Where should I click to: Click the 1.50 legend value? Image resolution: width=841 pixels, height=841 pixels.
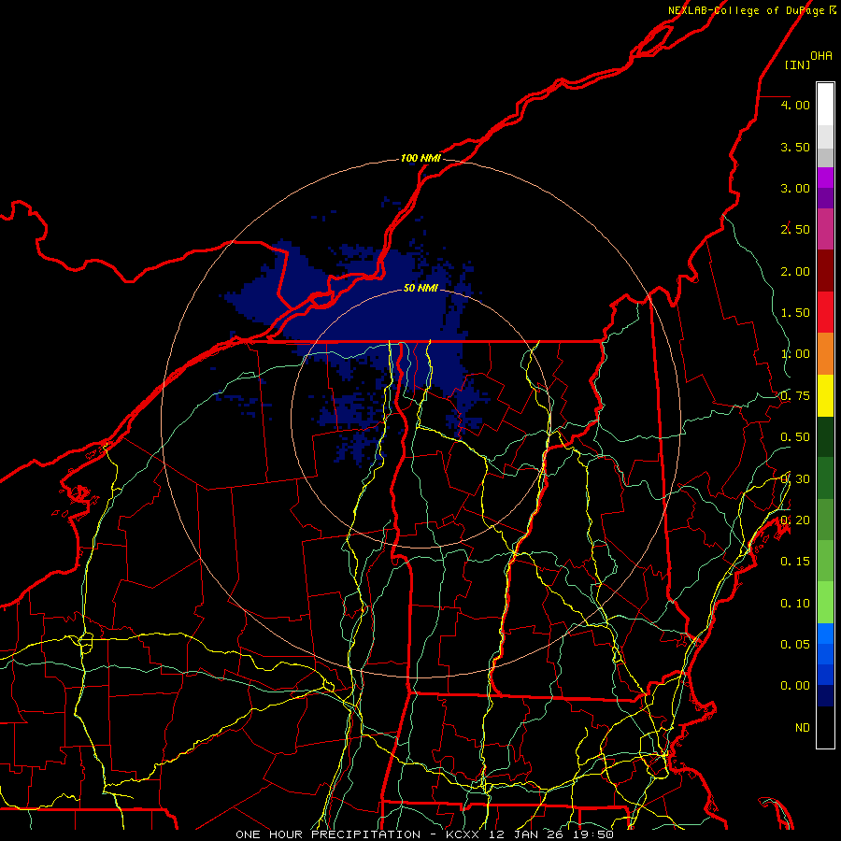pyautogui.click(x=795, y=313)
